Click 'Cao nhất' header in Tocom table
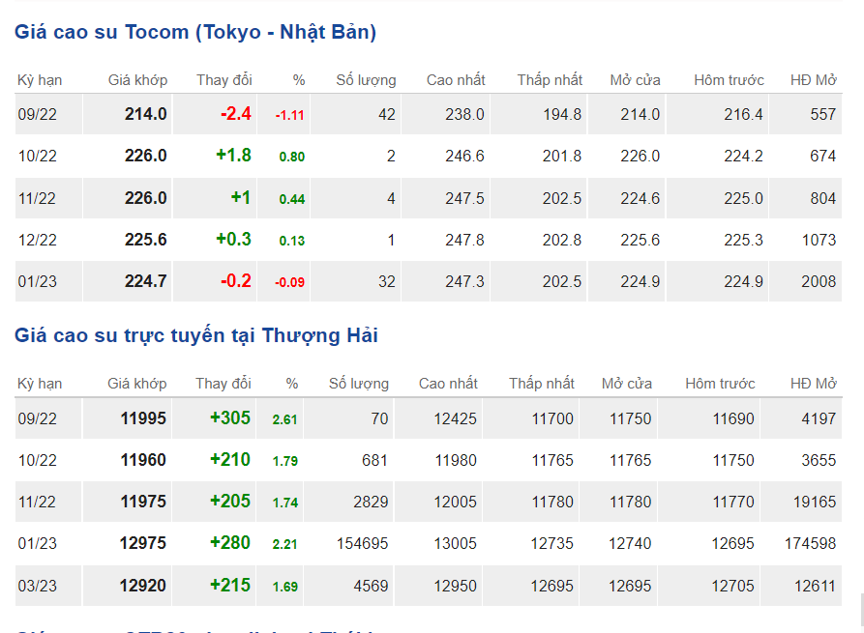This screenshot has height=633, width=864. pyautogui.click(x=456, y=80)
